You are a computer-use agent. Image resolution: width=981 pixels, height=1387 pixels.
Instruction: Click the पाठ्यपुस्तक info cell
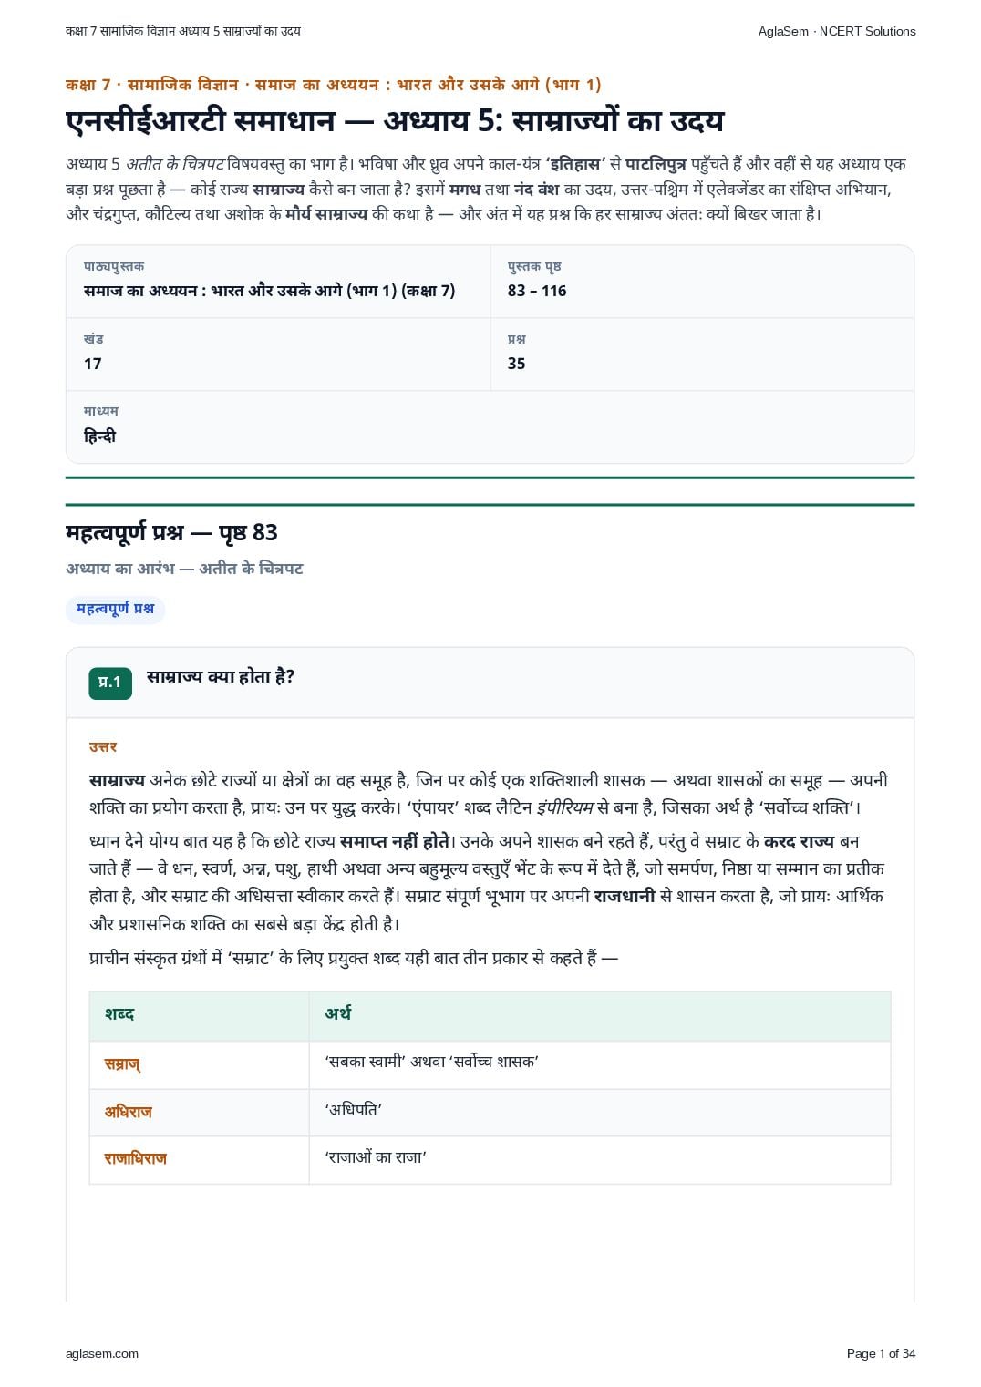click(278, 282)
